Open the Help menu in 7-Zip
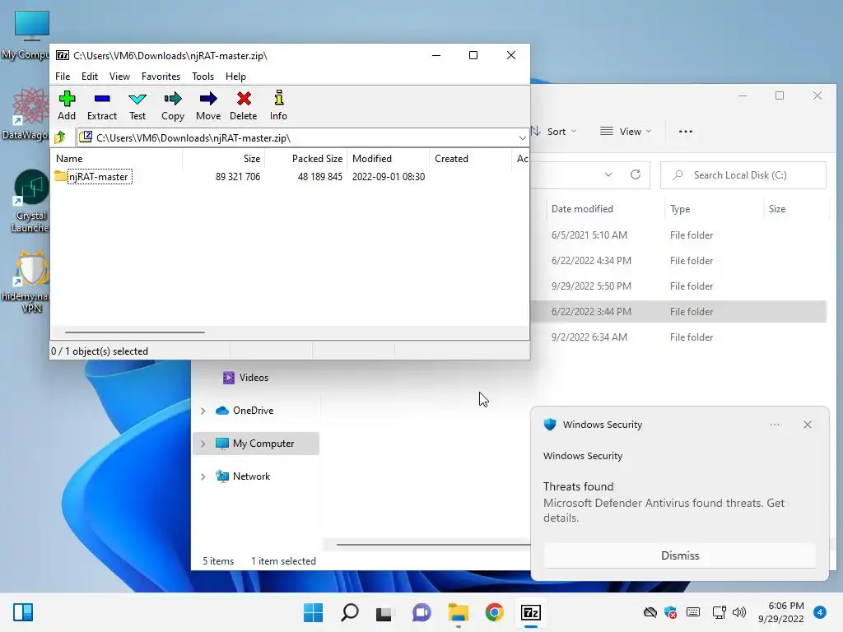 235,77
